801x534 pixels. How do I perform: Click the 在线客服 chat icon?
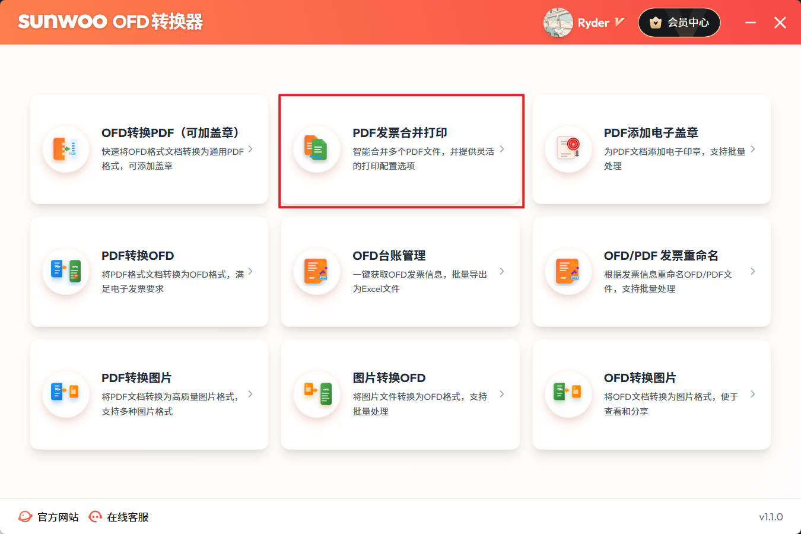[x=95, y=517]
